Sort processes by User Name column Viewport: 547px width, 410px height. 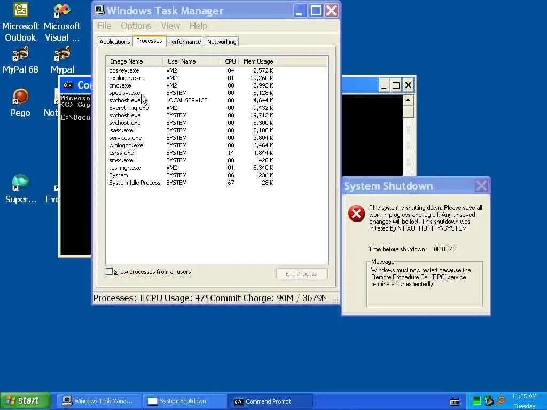tap(191, 61)
